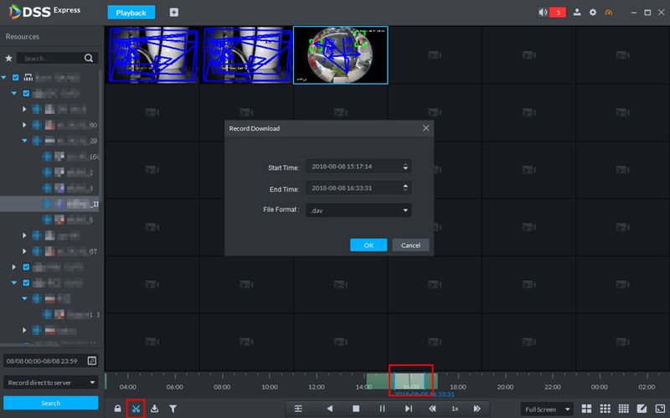Click the lock record icon
This screenshot has height=418, width=670.
click(117, 409)
